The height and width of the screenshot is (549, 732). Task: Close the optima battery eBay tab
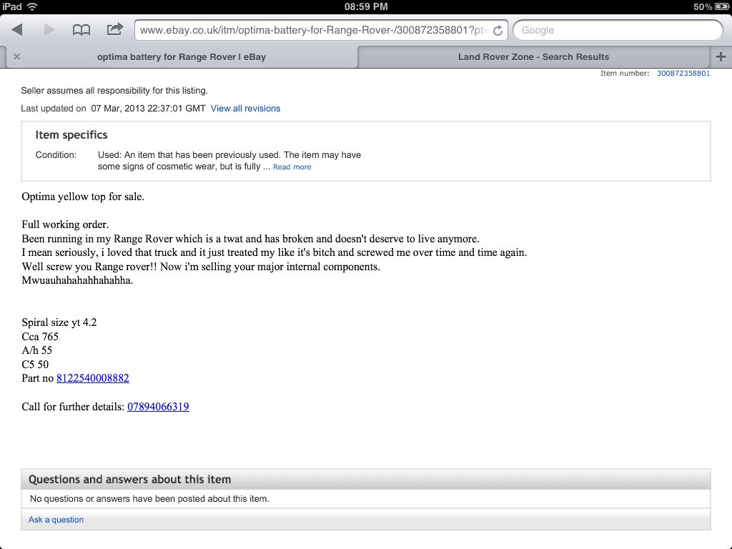[x=17, y=56]
